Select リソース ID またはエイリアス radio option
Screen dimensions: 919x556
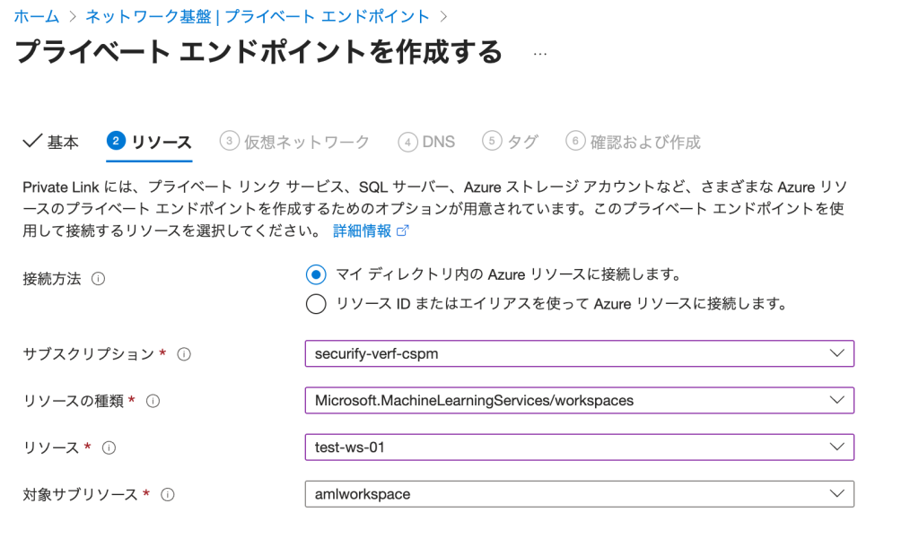[x=315, y=304]
